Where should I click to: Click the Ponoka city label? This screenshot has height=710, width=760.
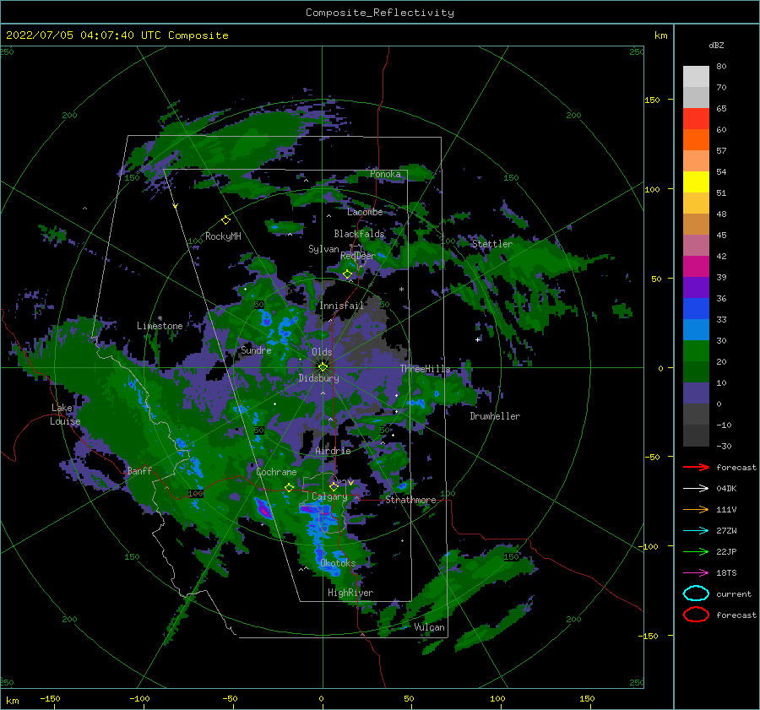coord(385,174)
